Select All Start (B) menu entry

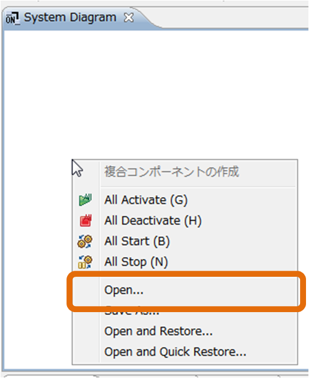(185, 241)
